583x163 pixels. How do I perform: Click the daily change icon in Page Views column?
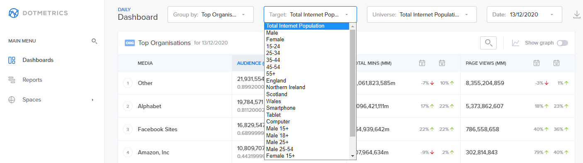(x=536, y=63)
